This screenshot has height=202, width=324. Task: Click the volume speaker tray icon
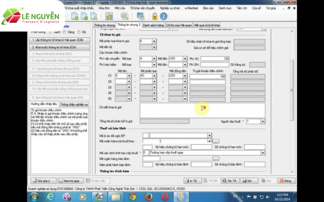point(268,197)
